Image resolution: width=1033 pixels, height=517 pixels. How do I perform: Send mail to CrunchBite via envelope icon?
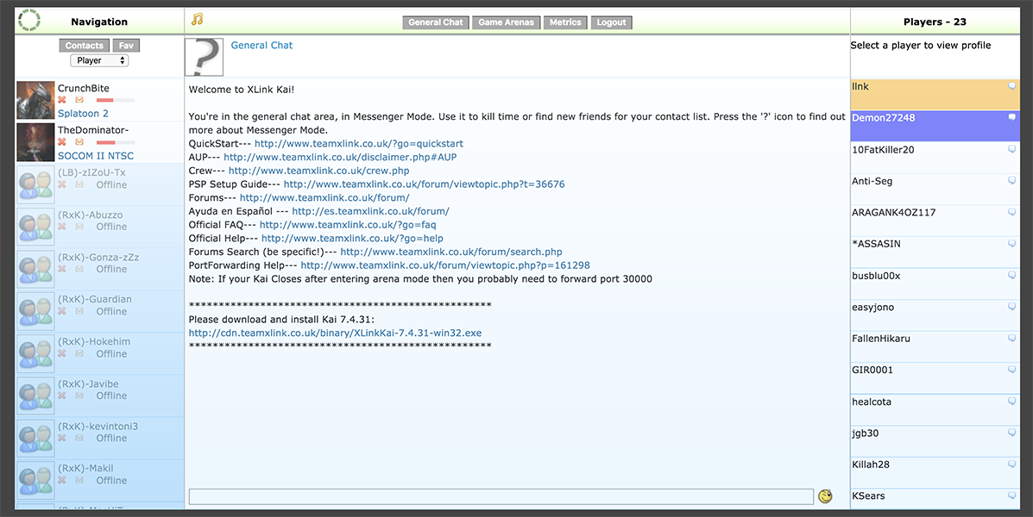pos(79,100)
